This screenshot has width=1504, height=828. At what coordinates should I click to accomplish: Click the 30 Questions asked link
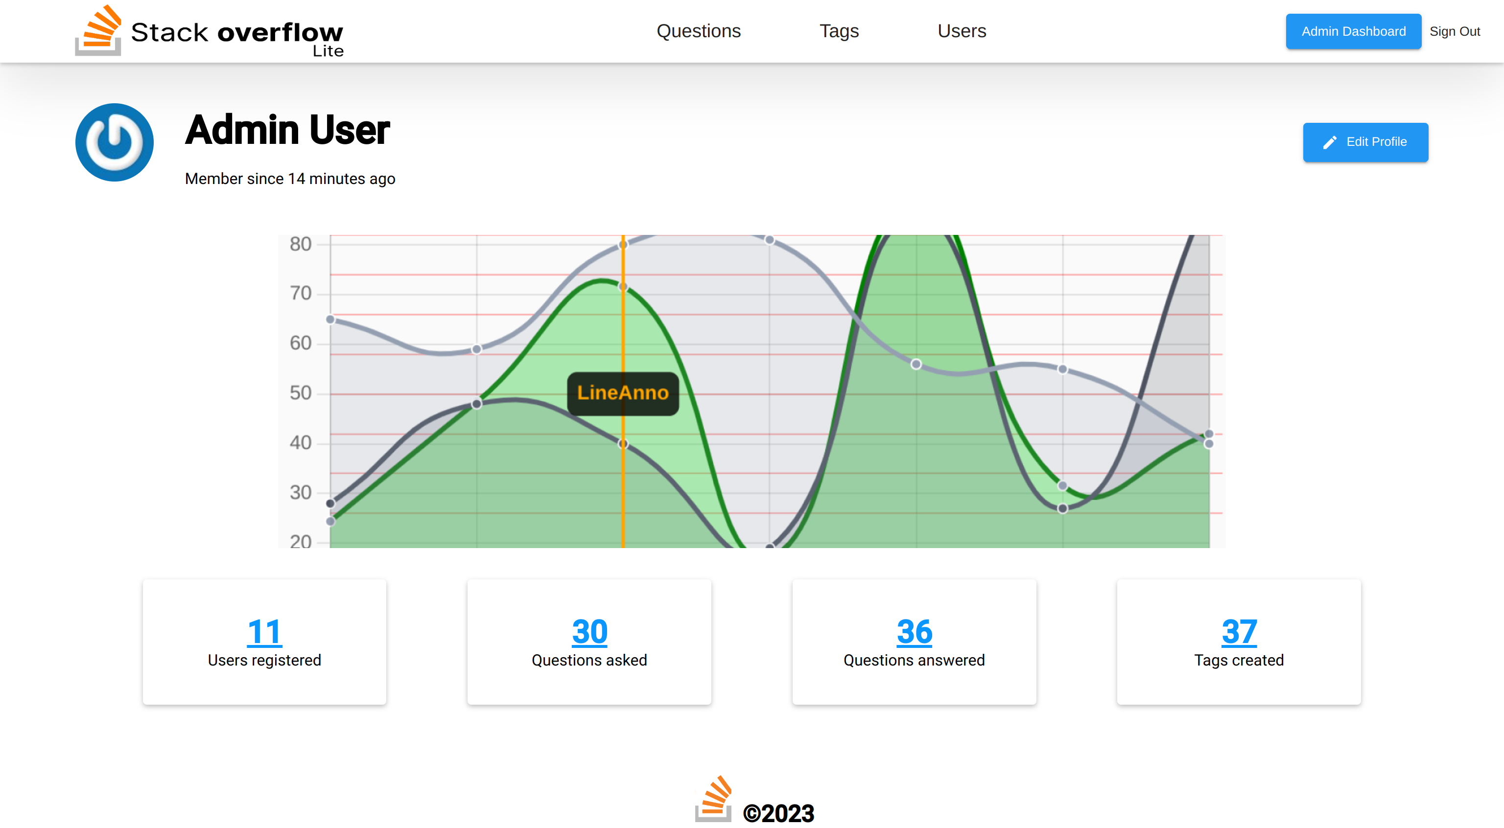pos(588,630)
